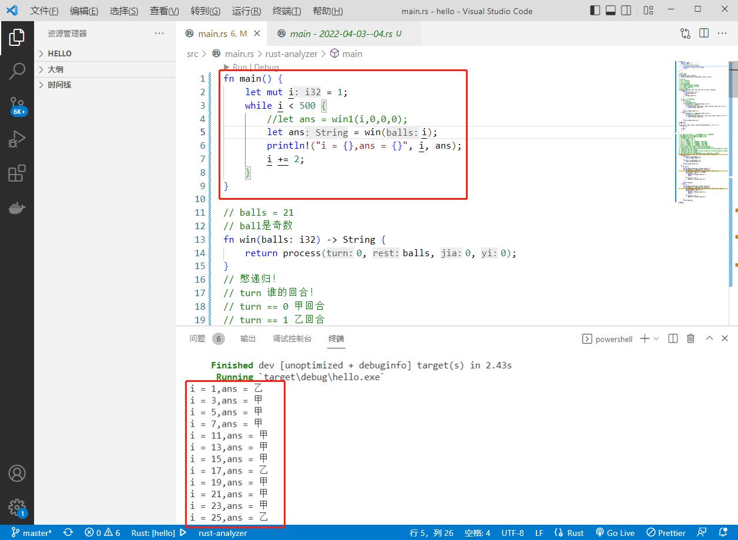Open notifications bell icon
Image resolution: width=738 pixels, height=540 pixels.
[x=723, y=533]
